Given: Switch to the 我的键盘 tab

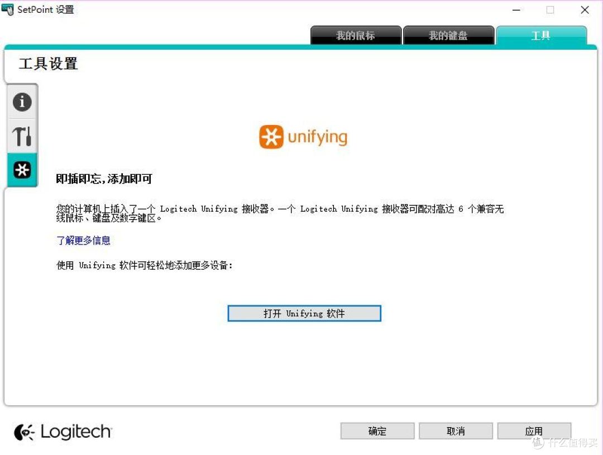Looking at the screenshot, I should pyautogui.click(x=448, y=35).
